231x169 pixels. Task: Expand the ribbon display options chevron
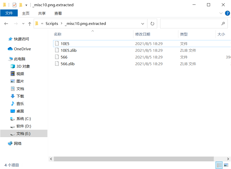pyautogui.click(x=221, y=13)
